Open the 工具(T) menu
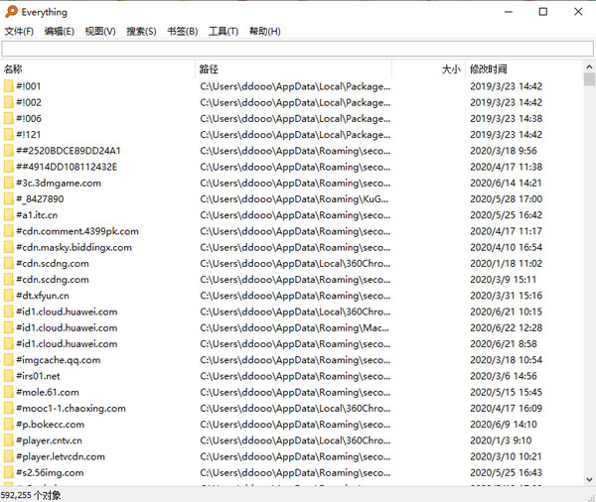The image size is (596, 502). [223, 31]
